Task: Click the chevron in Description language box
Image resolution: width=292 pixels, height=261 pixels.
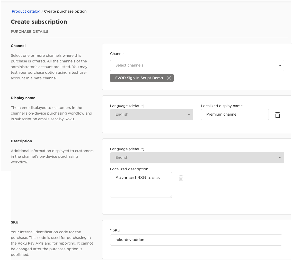Action: [280, 158]
